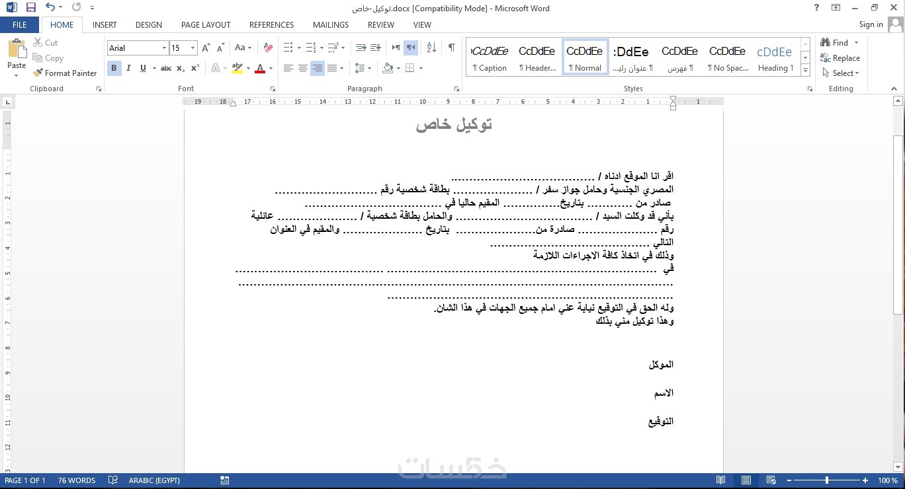Image resolution: width=905 pixels, height=489 pixels.
Task: Toggle Show/Hide paragraph marks
Action: (451, 48)
